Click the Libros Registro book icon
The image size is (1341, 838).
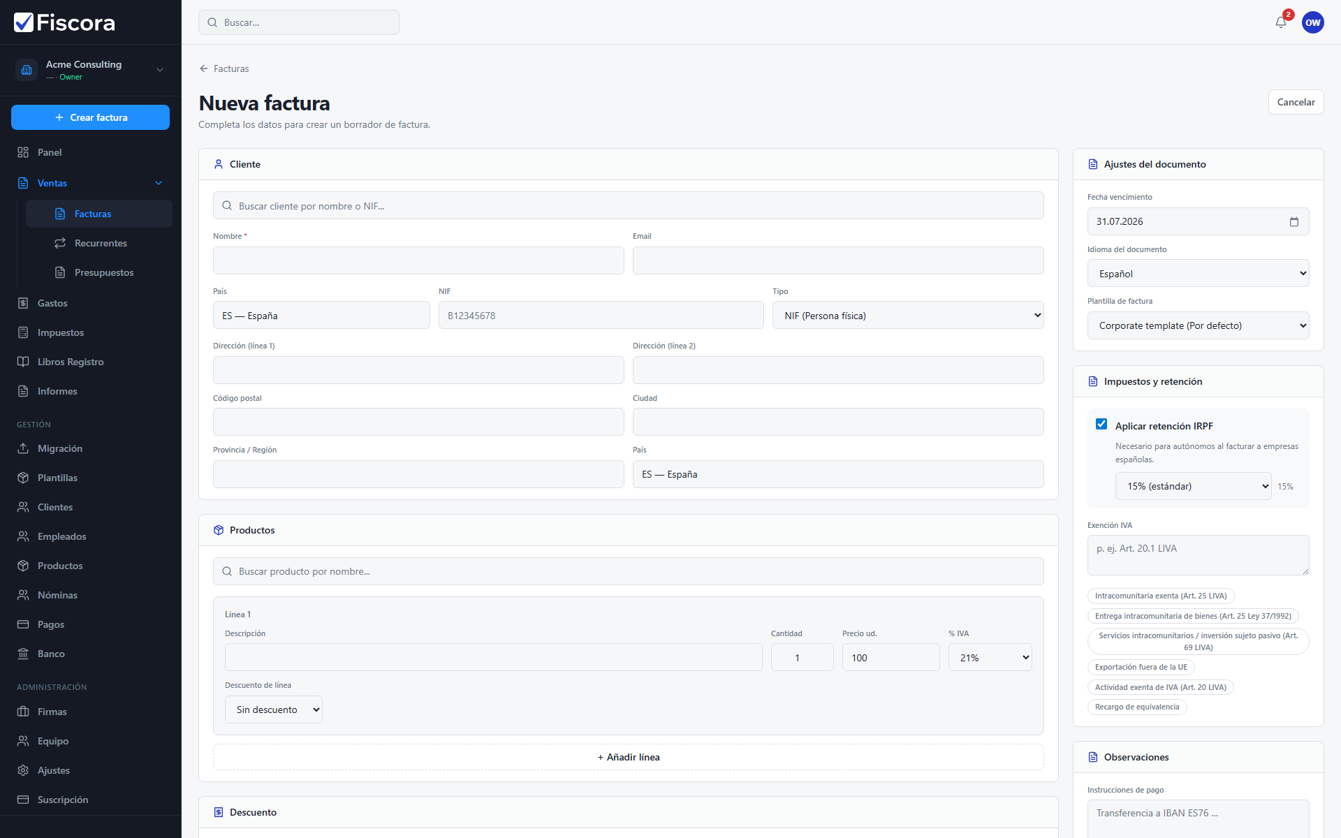coord(23,362)
